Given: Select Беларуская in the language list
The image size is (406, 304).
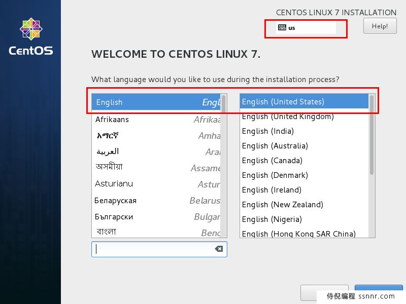Looking at the screenshot, I should pyautogui.click(x=156, y=200).
